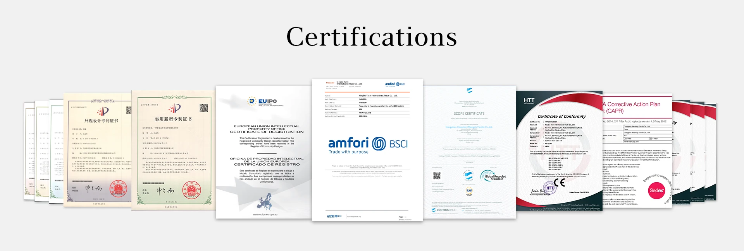
Task: Open the EUIPO registration certificate
Action: coord(263,152)
